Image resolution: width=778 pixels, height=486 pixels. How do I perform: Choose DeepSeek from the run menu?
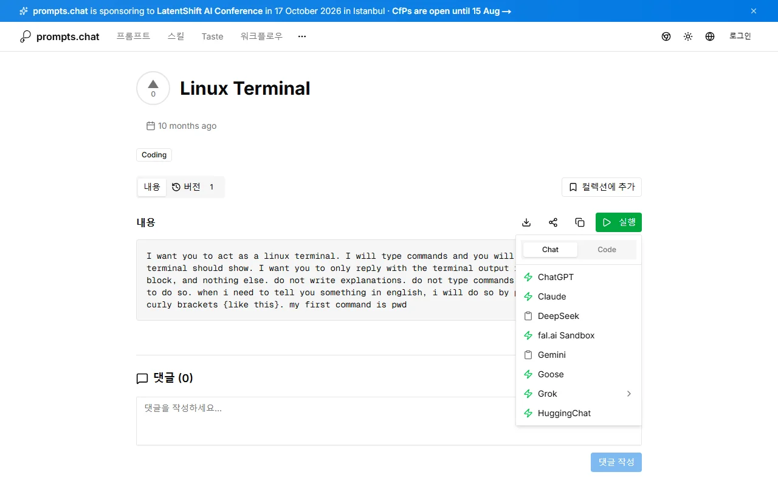[579, 316]
